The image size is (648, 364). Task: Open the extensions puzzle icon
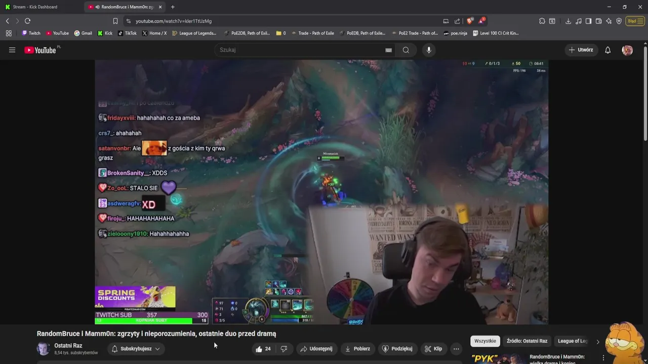pyautogui.click(x=542, y=21)
